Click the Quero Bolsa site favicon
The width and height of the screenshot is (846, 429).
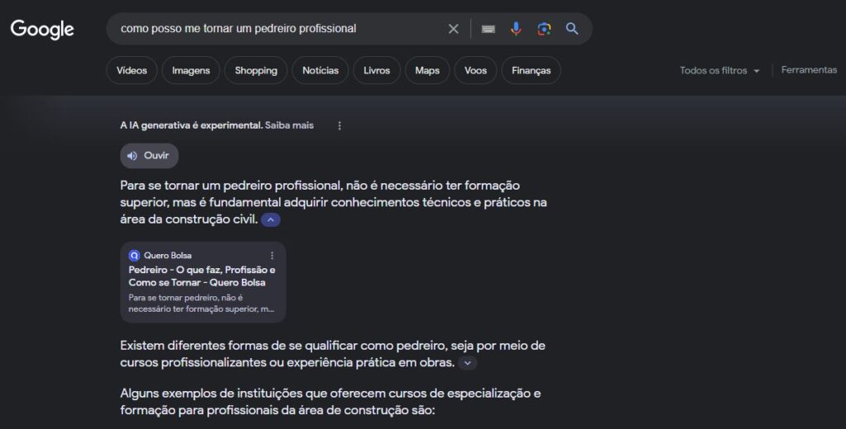134,256
